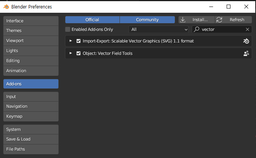
Task: Toggle the Community add-ons filter
Action: (147, 20)
